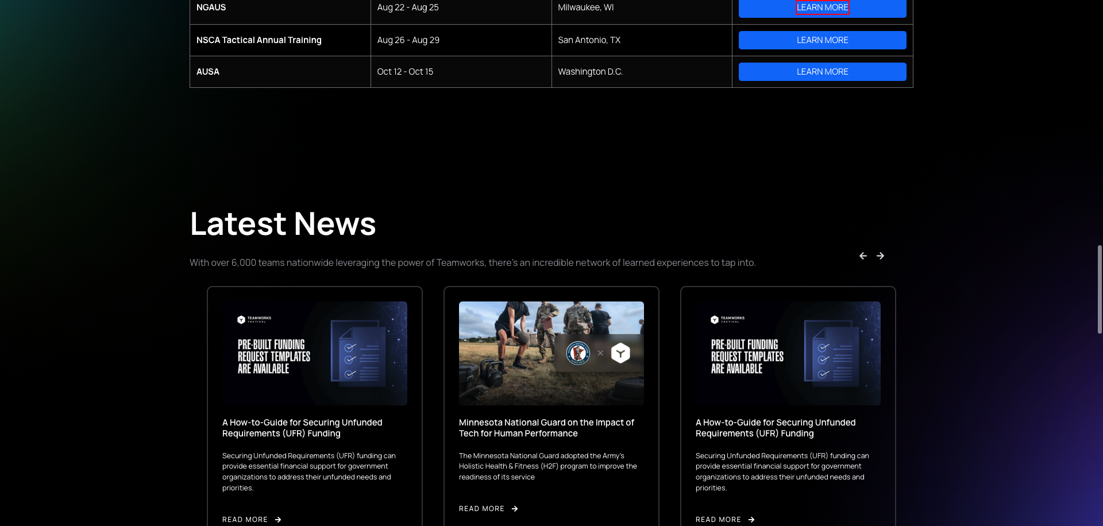Viewport: 1103px width, 526px height.
Task: Click LEARN MORE for NSCA Tactical Annual Training
Action: [x=822, y=40]
